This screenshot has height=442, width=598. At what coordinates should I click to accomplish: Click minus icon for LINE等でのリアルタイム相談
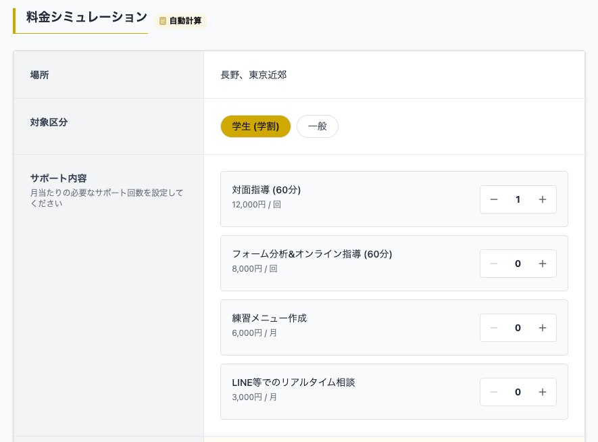point(494,392)
